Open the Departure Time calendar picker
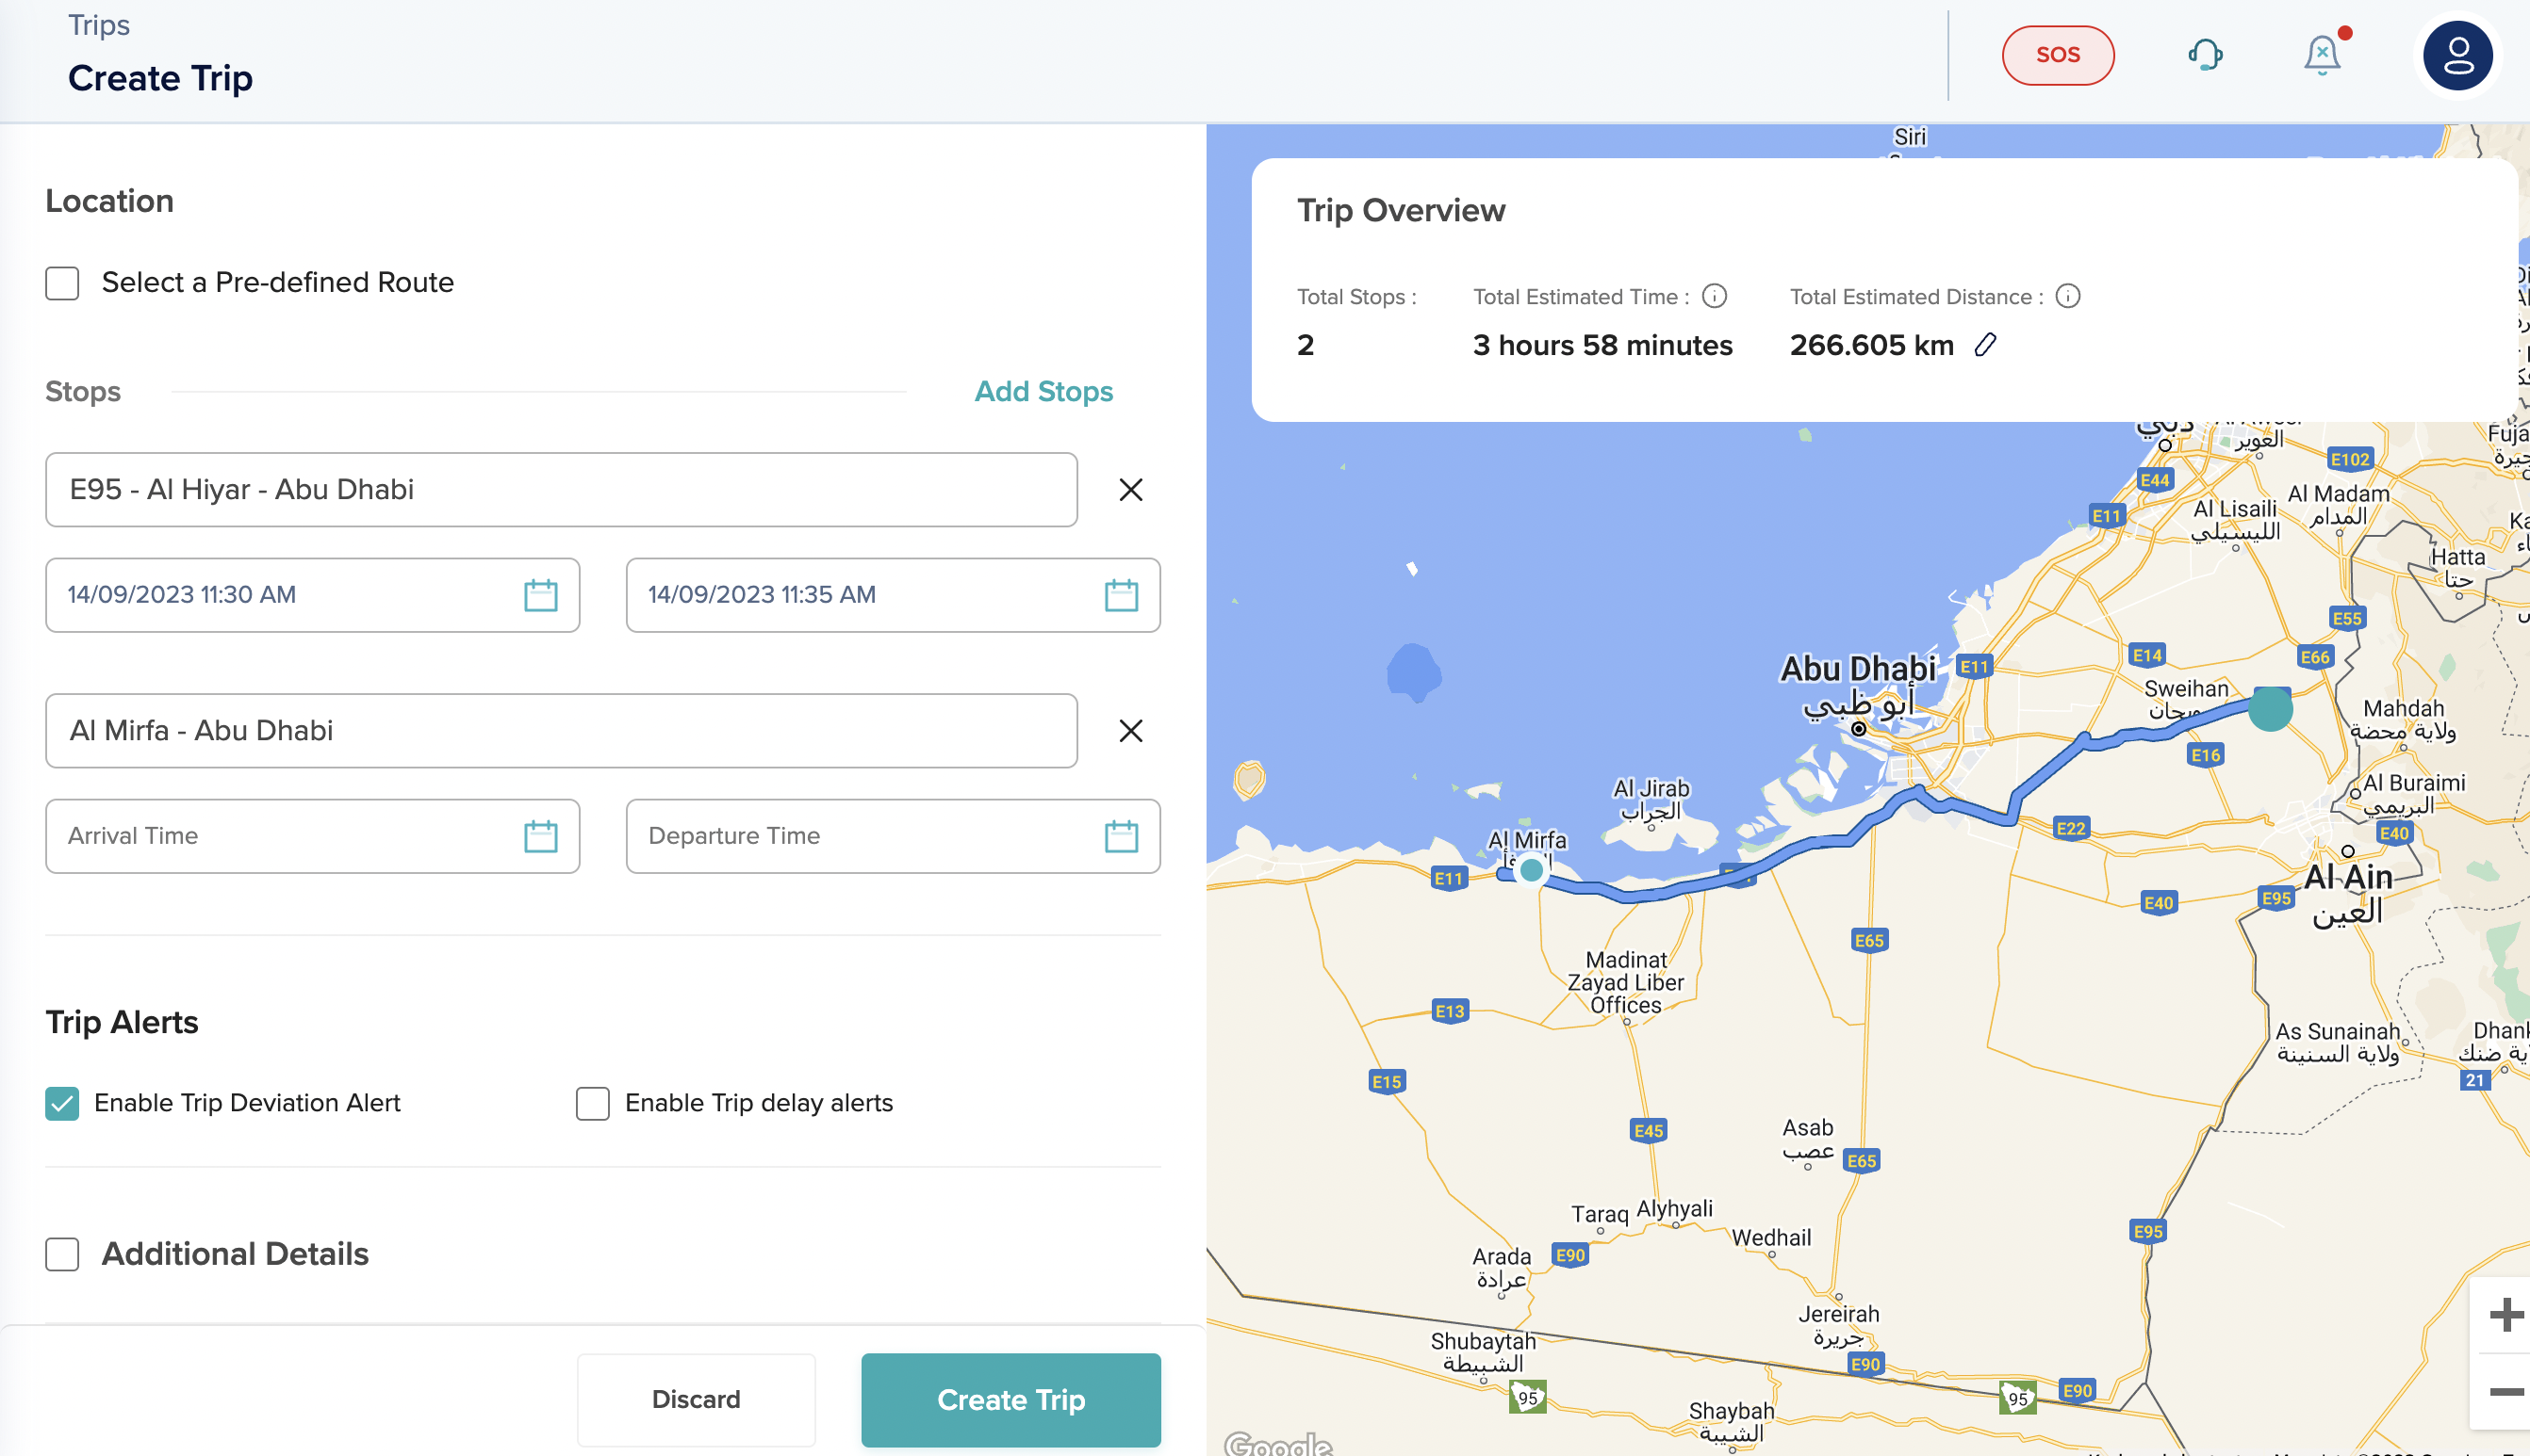 [x=1121, y=836]
